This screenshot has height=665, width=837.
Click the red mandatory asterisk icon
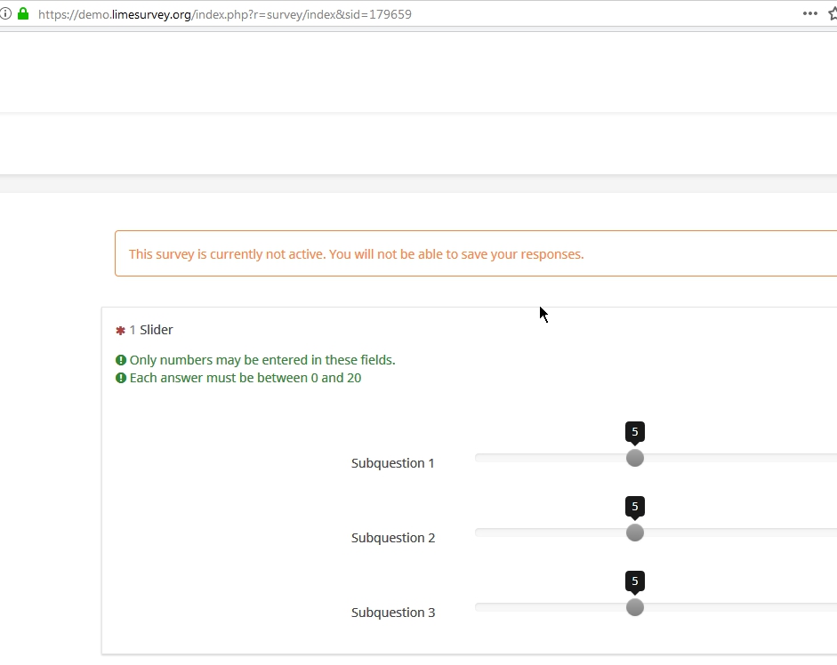[120, 331]
